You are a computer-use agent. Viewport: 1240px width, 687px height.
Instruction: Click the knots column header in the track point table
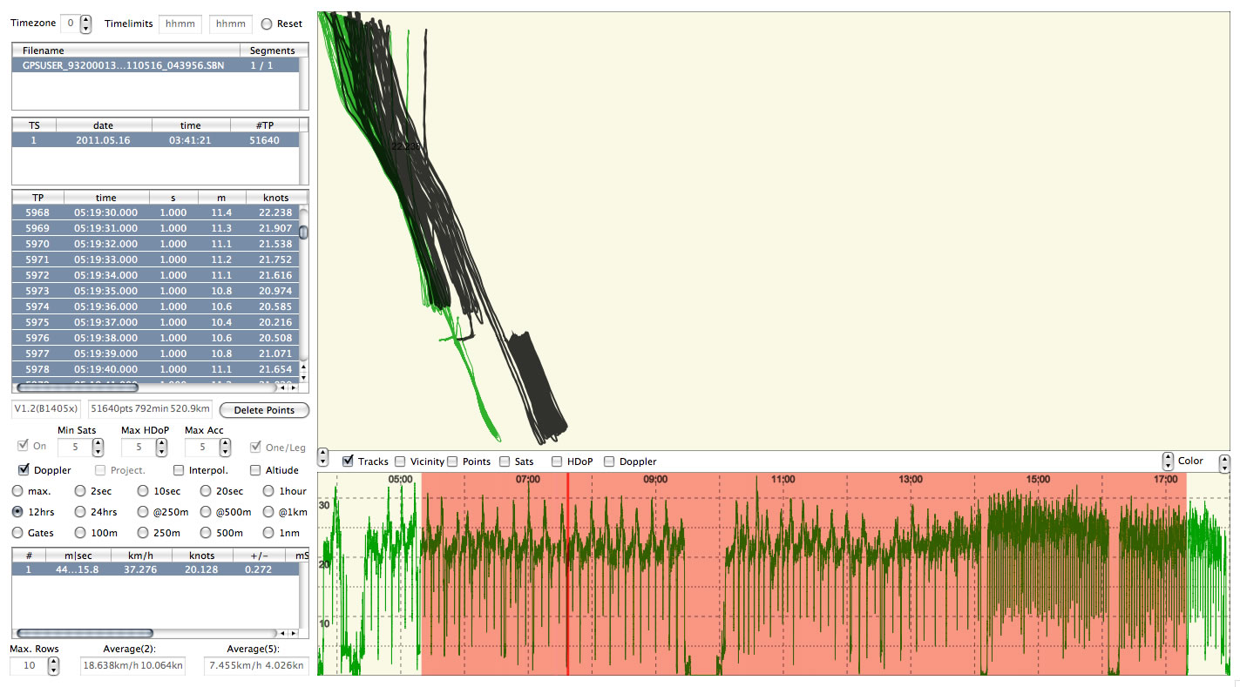(x=276, y=198)
